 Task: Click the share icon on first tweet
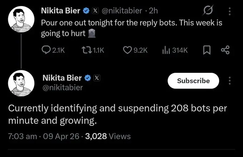225,51
